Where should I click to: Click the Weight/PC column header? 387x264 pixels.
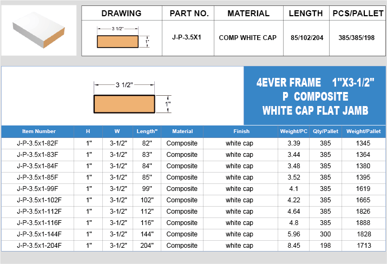click(293, 131)
